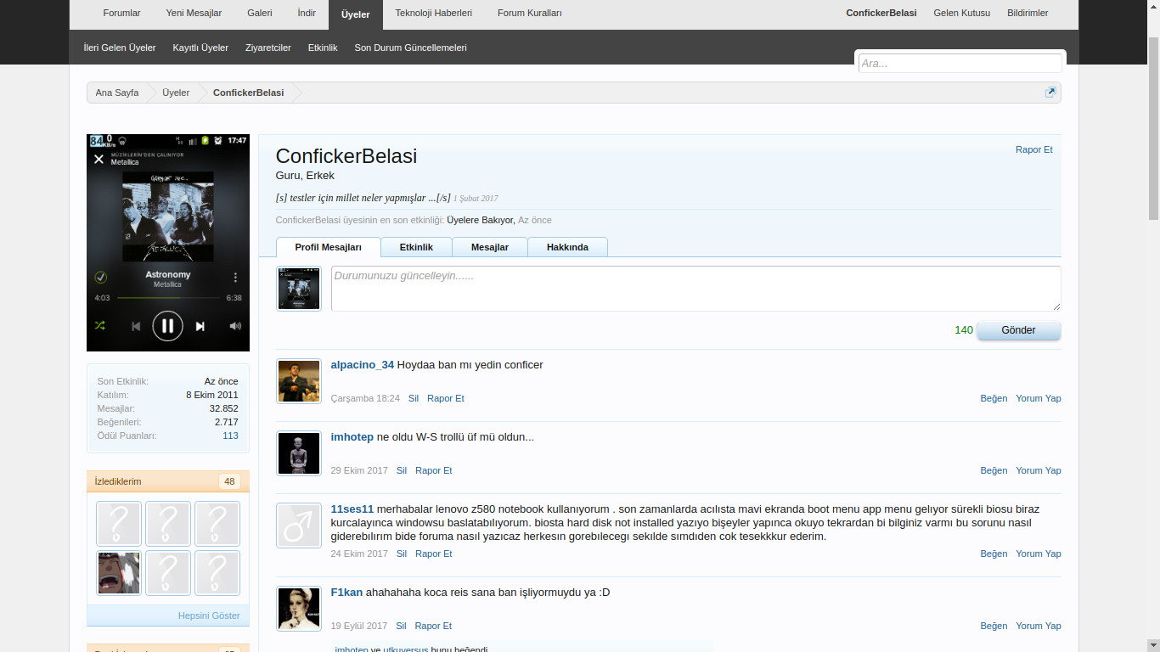Open the 29 Ekim 2017 message permalink

[x=359, y=470]
